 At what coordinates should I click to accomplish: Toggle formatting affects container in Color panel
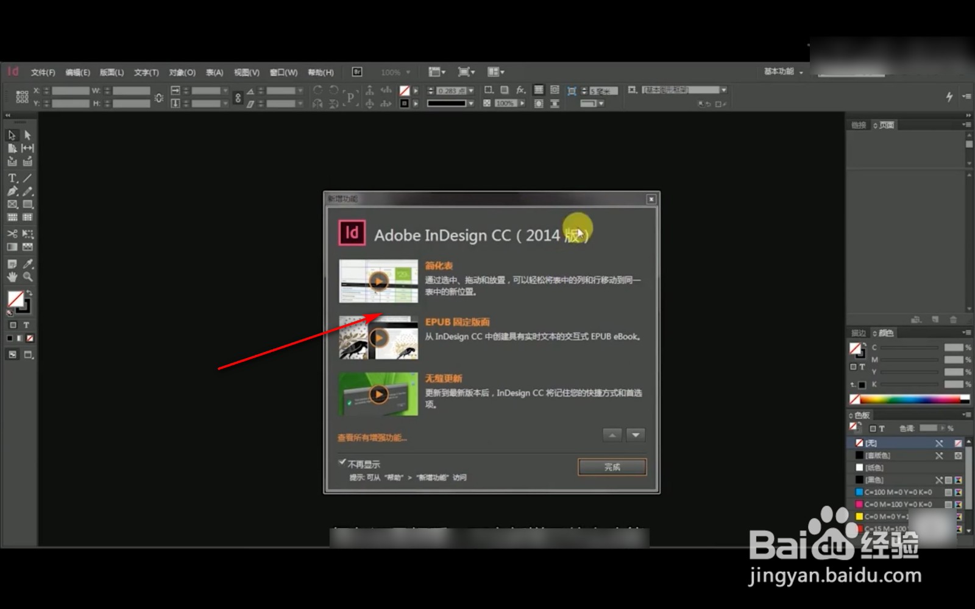click(854, 367)
